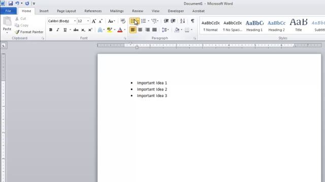
Task: Click the Grow Font icon
Action: coord(94,21)
